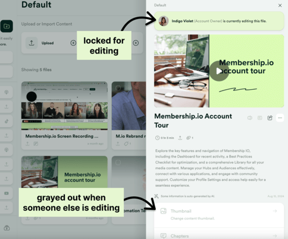The image size is (288, 239).
Task: Open the three-dot more options menu
Action: pos(280,118)
